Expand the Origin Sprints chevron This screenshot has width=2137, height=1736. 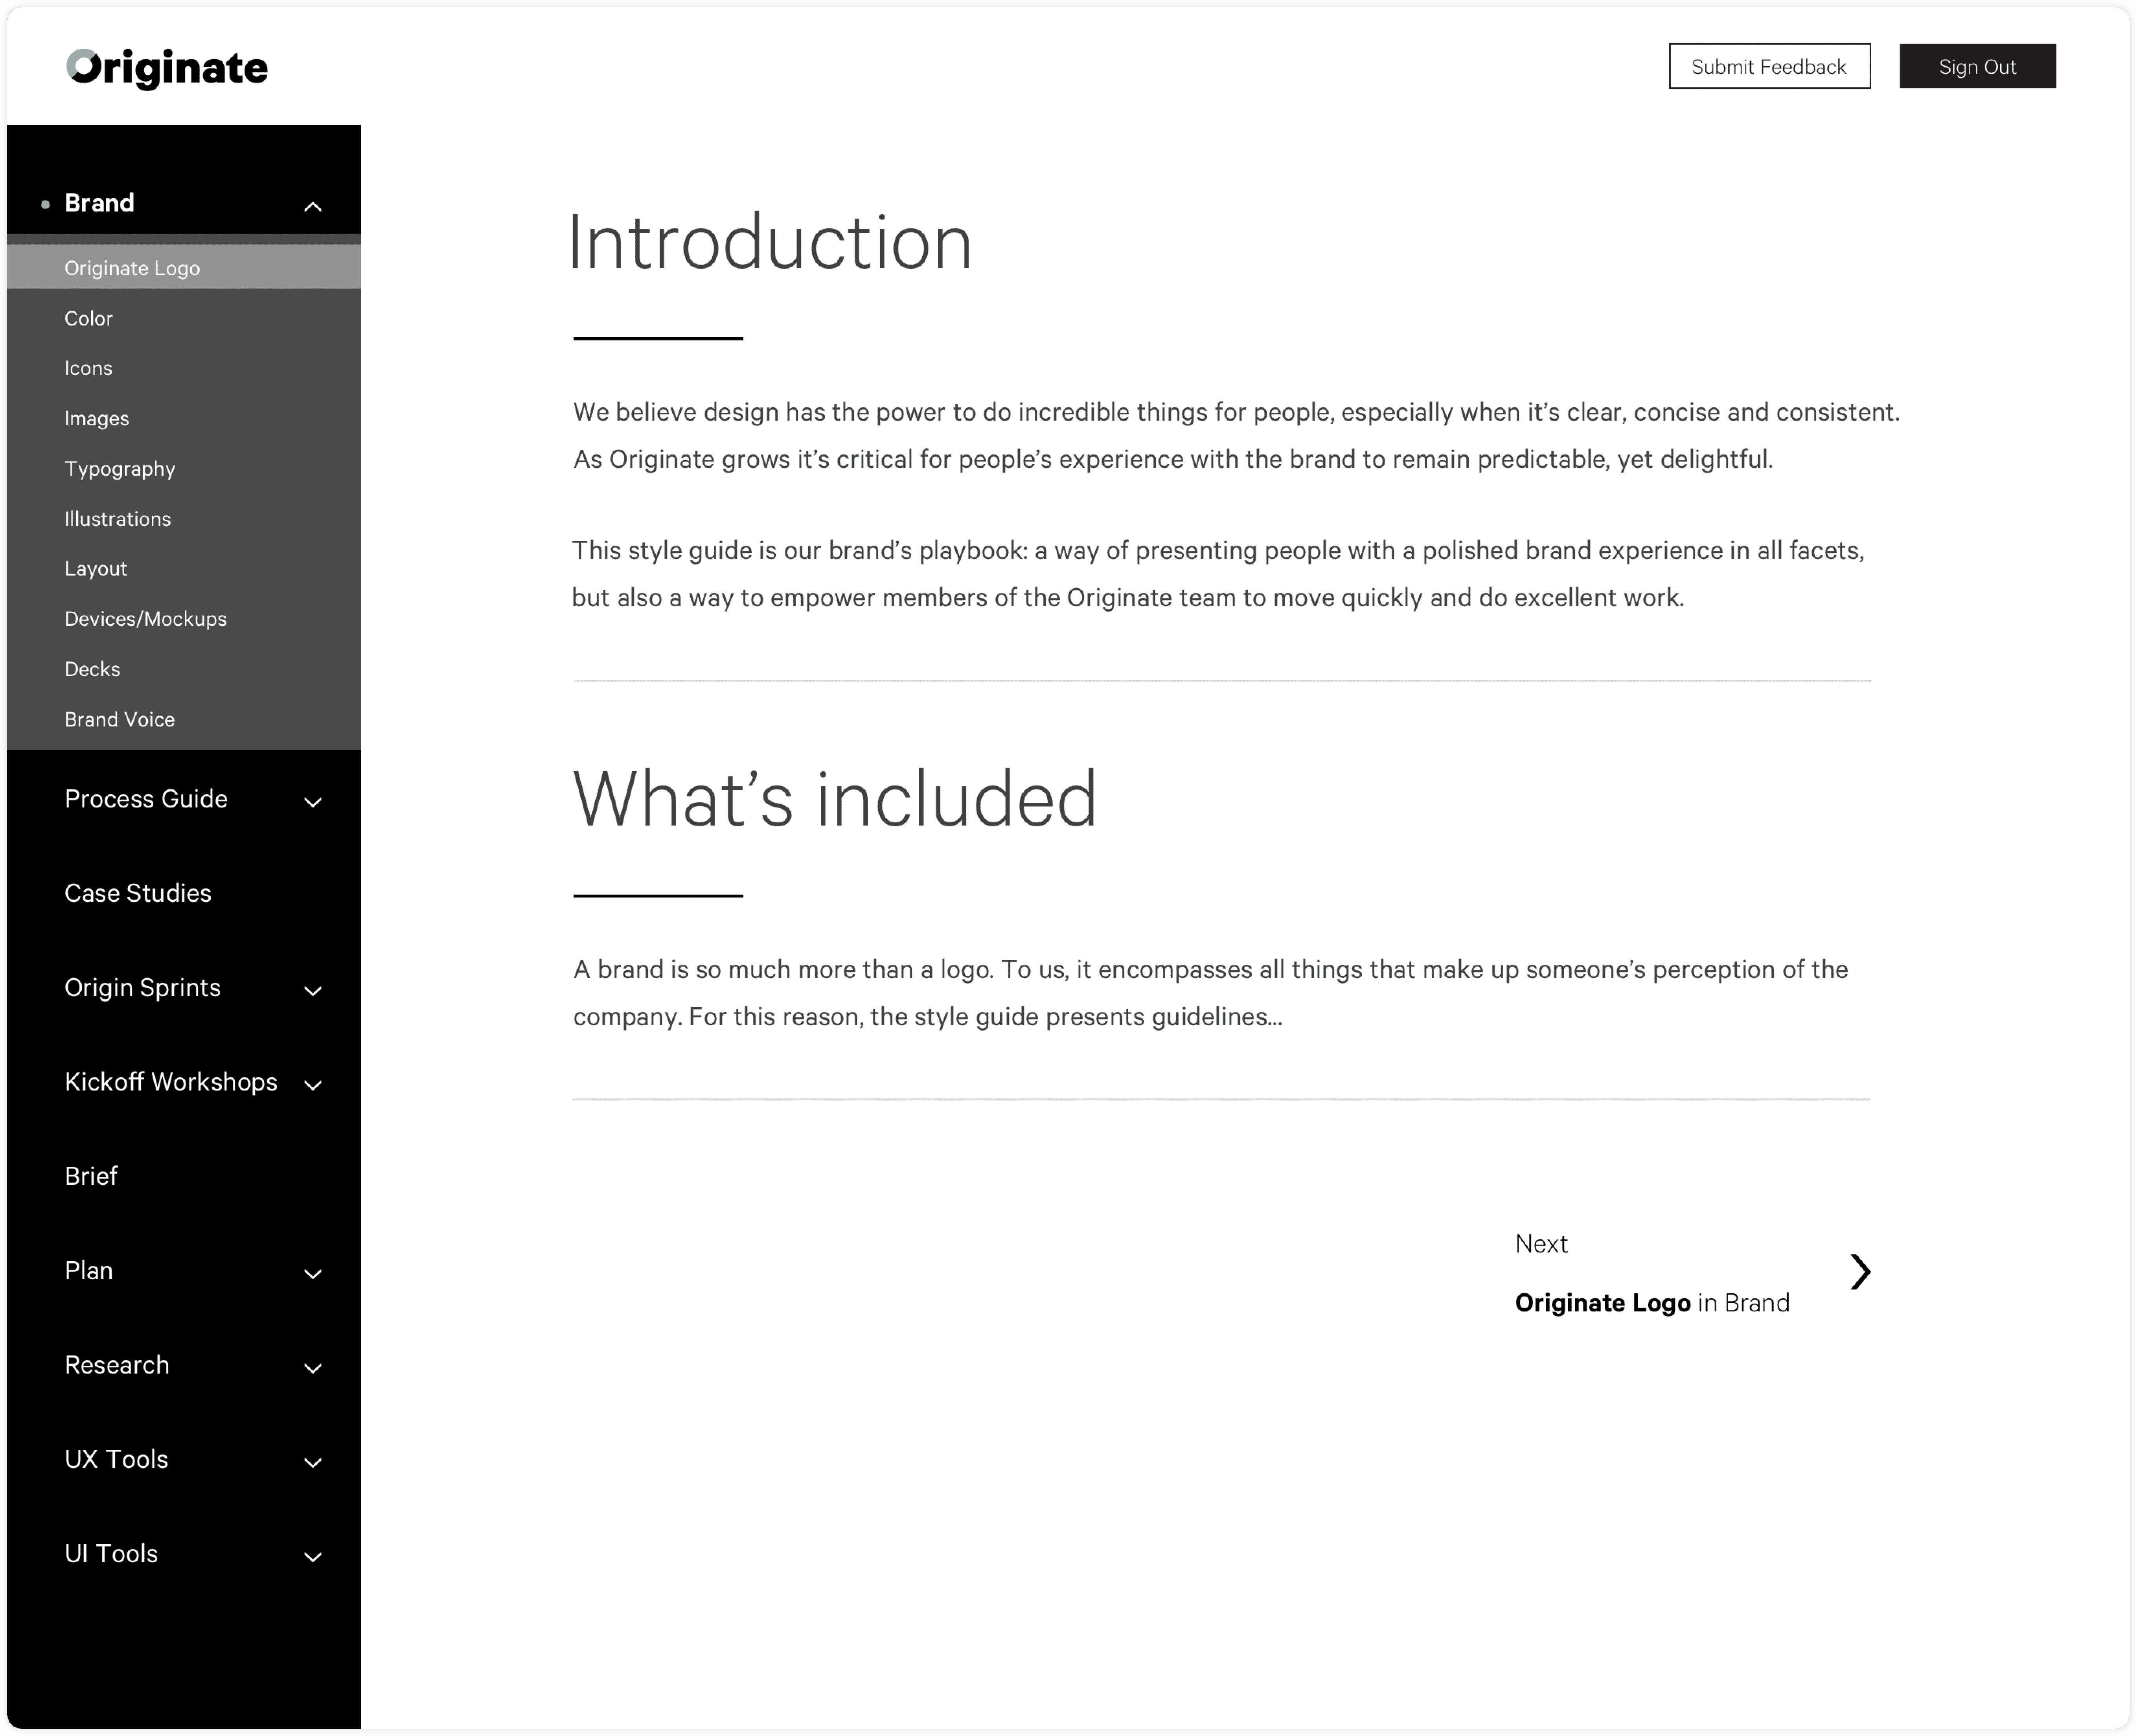tap(312, 991)
